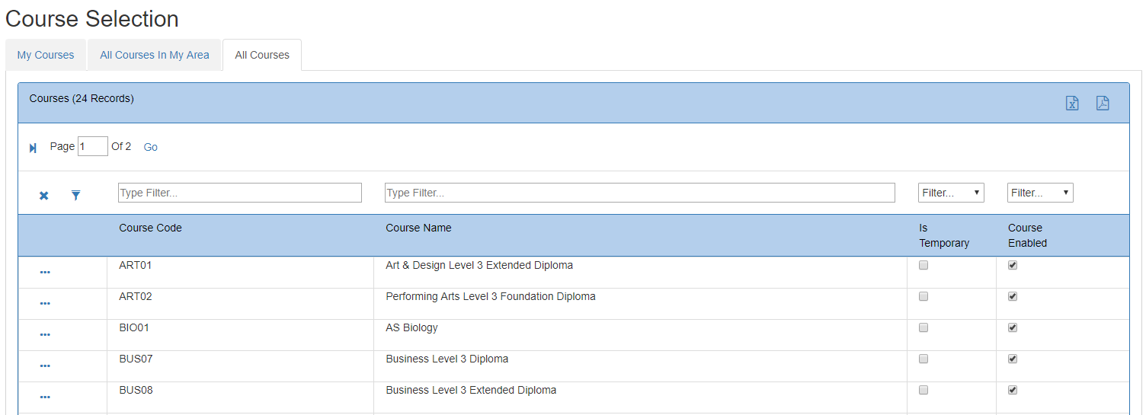Open the Course Enabled filter dropdown

(x=1040, y=193)
